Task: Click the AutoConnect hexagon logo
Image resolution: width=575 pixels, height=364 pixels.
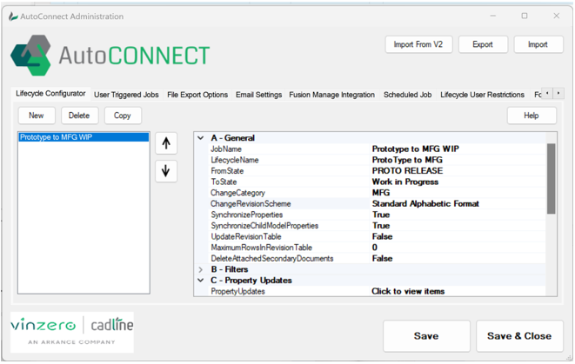Action: click(30, 56)
